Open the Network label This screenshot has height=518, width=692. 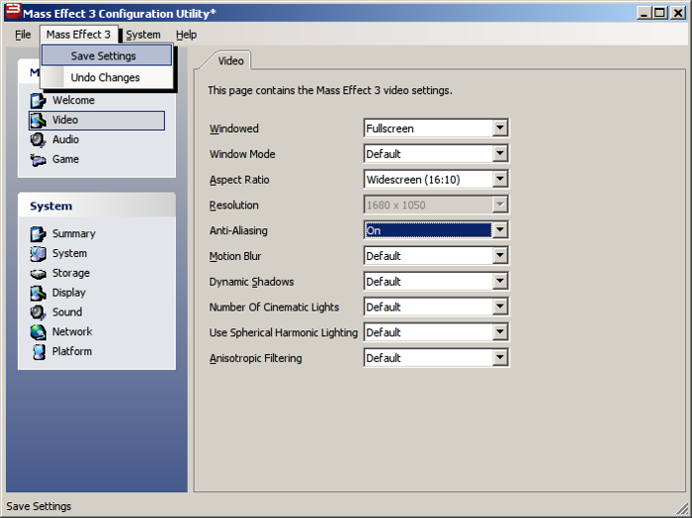(72, 331)
